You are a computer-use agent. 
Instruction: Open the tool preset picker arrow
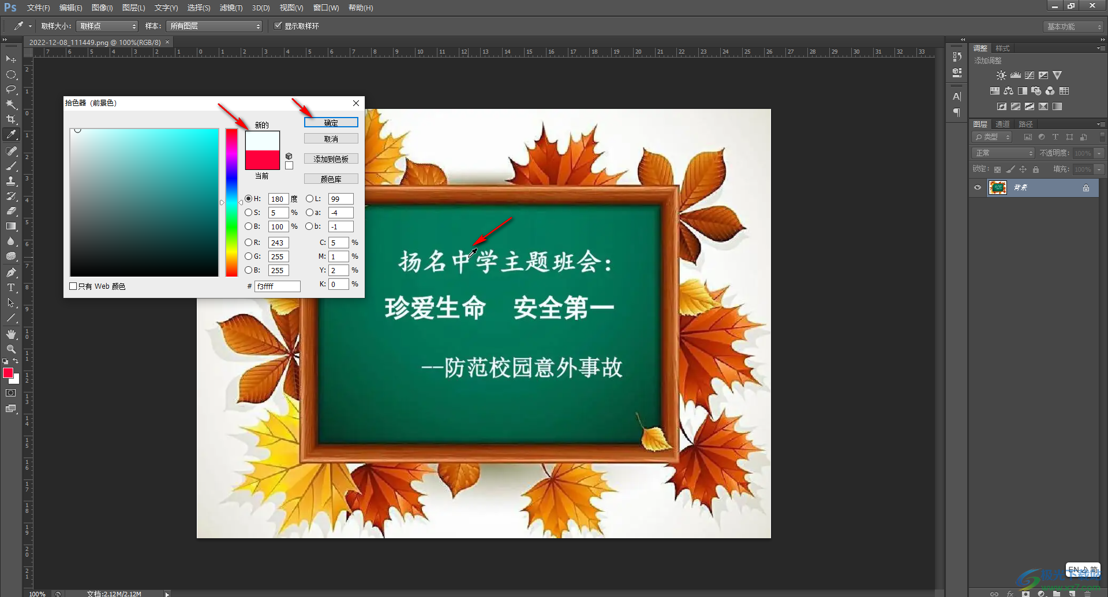30,26
